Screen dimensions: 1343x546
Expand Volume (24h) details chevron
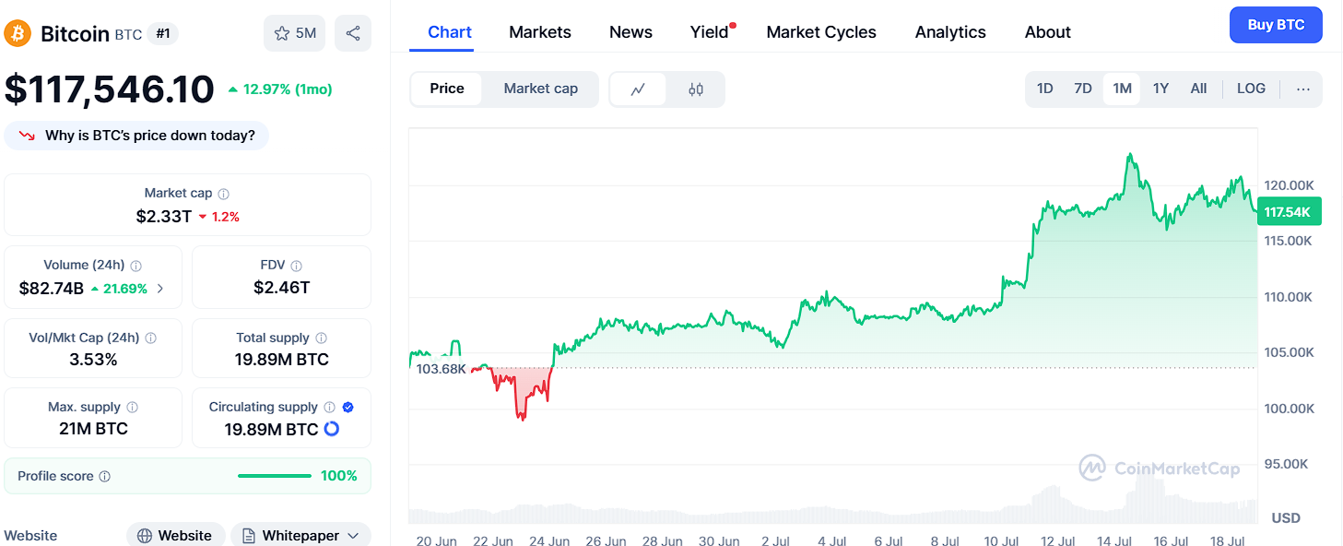point(160,289)
